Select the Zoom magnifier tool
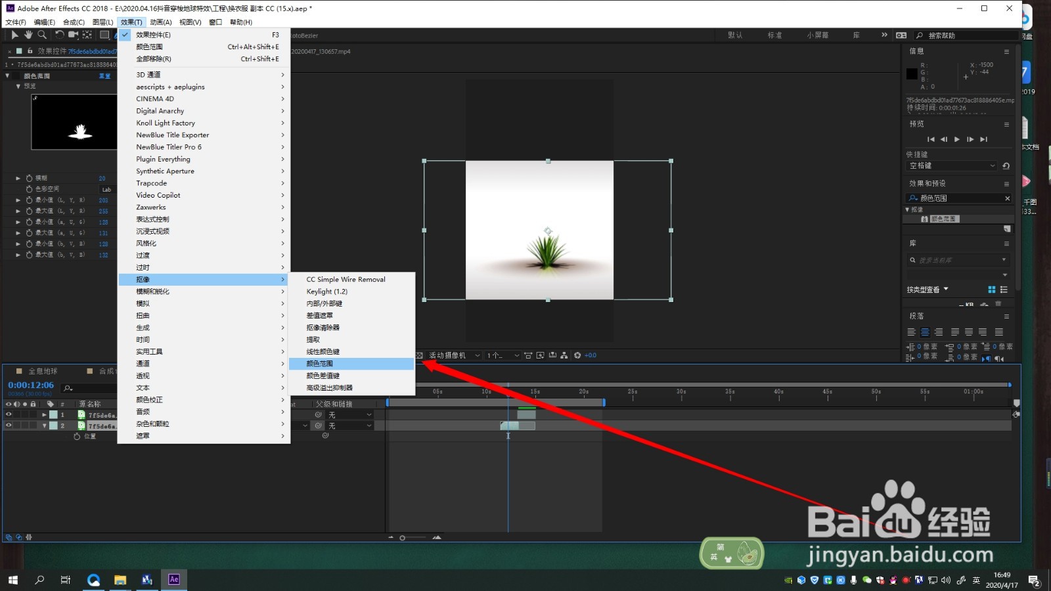Image resolution: width=1051 pixels, height=591 pixels. coord(42,35)
